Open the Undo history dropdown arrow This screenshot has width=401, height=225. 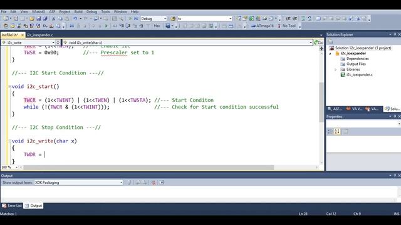[x=80, y=19]
